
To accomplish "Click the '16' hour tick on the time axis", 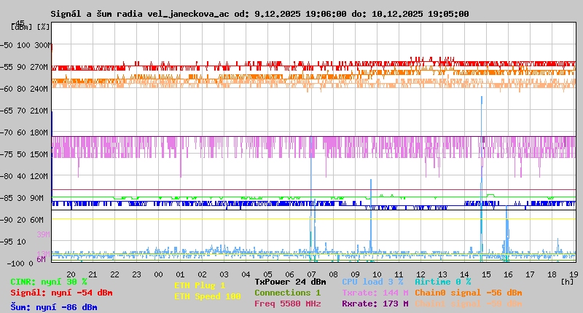I will 508,274.
